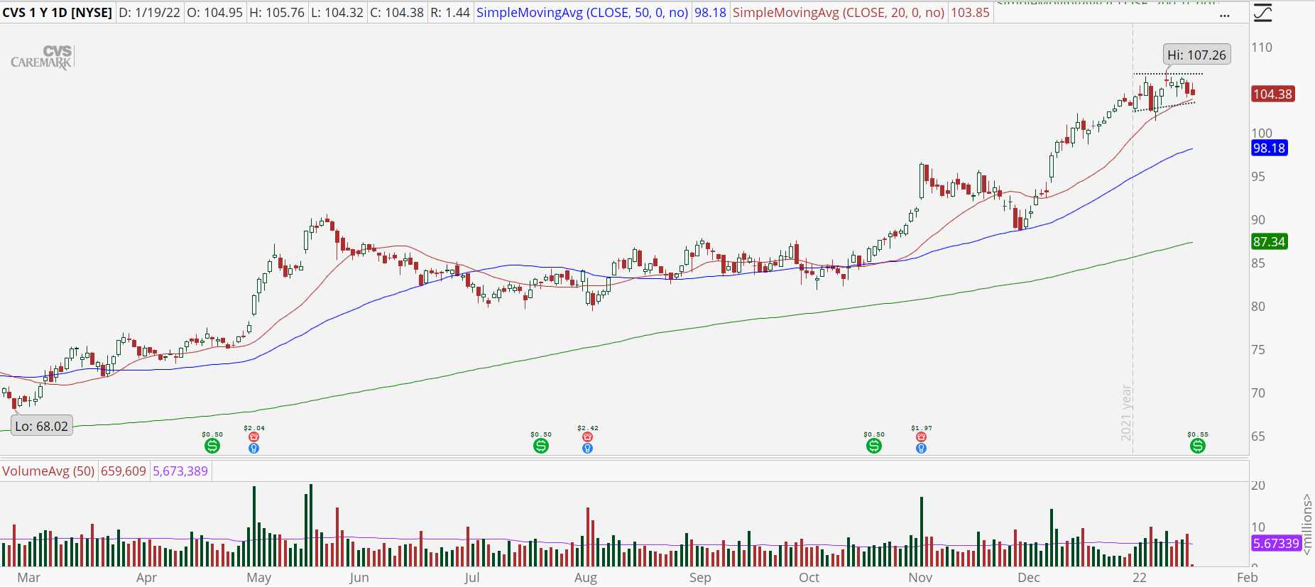Click the blue lightbulb icon below $1.97

[921, 448]
